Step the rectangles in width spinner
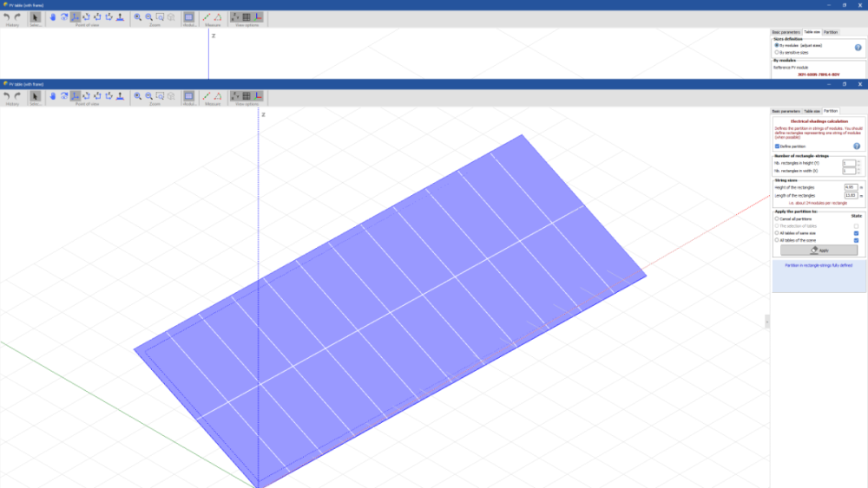 pyautogui.click(x=858, y=171)
